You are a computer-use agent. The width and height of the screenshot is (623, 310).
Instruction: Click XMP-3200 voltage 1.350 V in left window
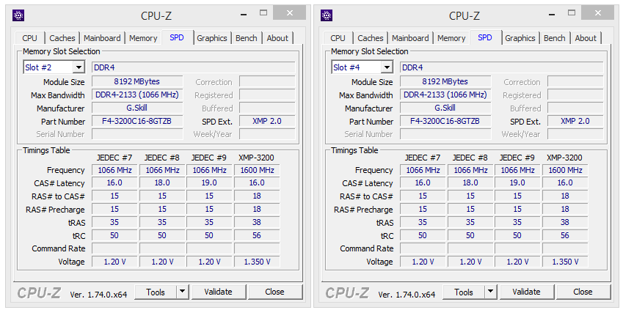[x=257, y=262]
